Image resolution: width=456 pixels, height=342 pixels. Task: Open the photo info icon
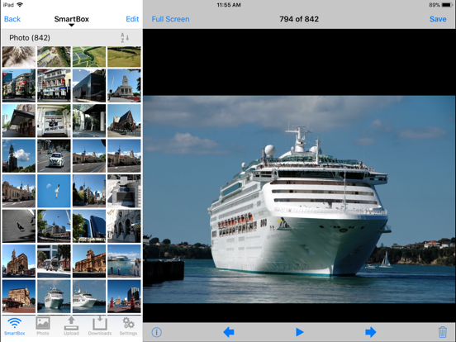click(156, 332)
